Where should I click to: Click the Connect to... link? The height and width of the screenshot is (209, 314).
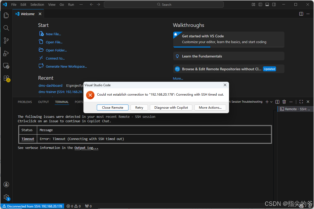[55, 58]
